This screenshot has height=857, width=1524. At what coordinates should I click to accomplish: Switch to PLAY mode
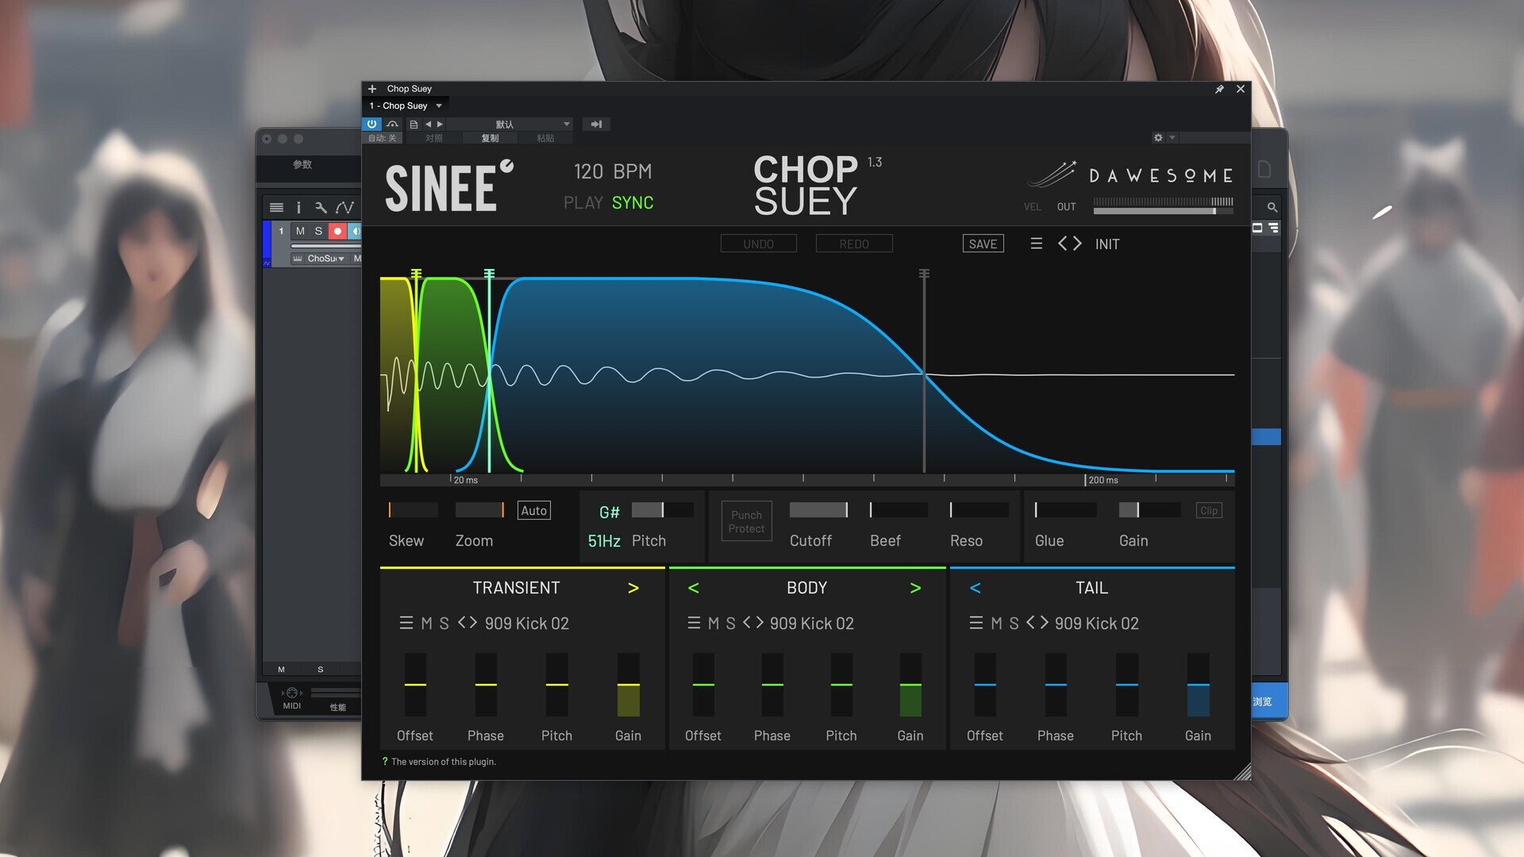pyautogui.click(x=583, y=202)
